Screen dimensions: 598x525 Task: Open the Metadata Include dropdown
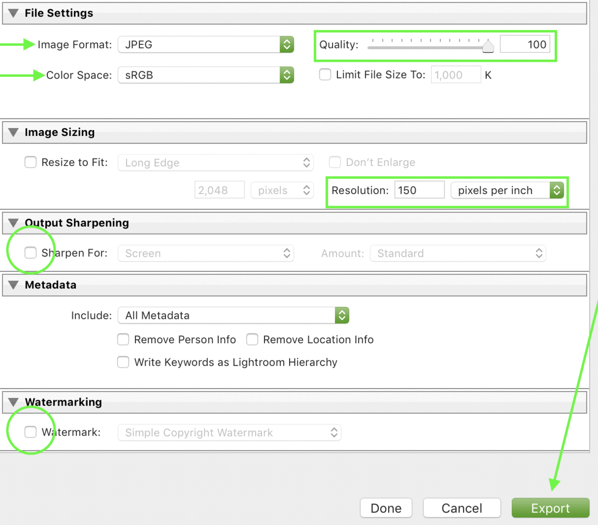click(x=233, y=315)
